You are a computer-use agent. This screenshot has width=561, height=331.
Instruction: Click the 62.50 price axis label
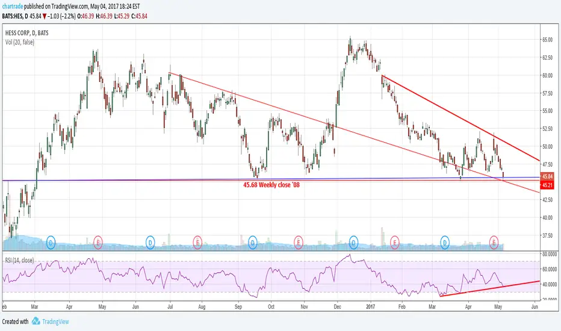tap(547, 57)
